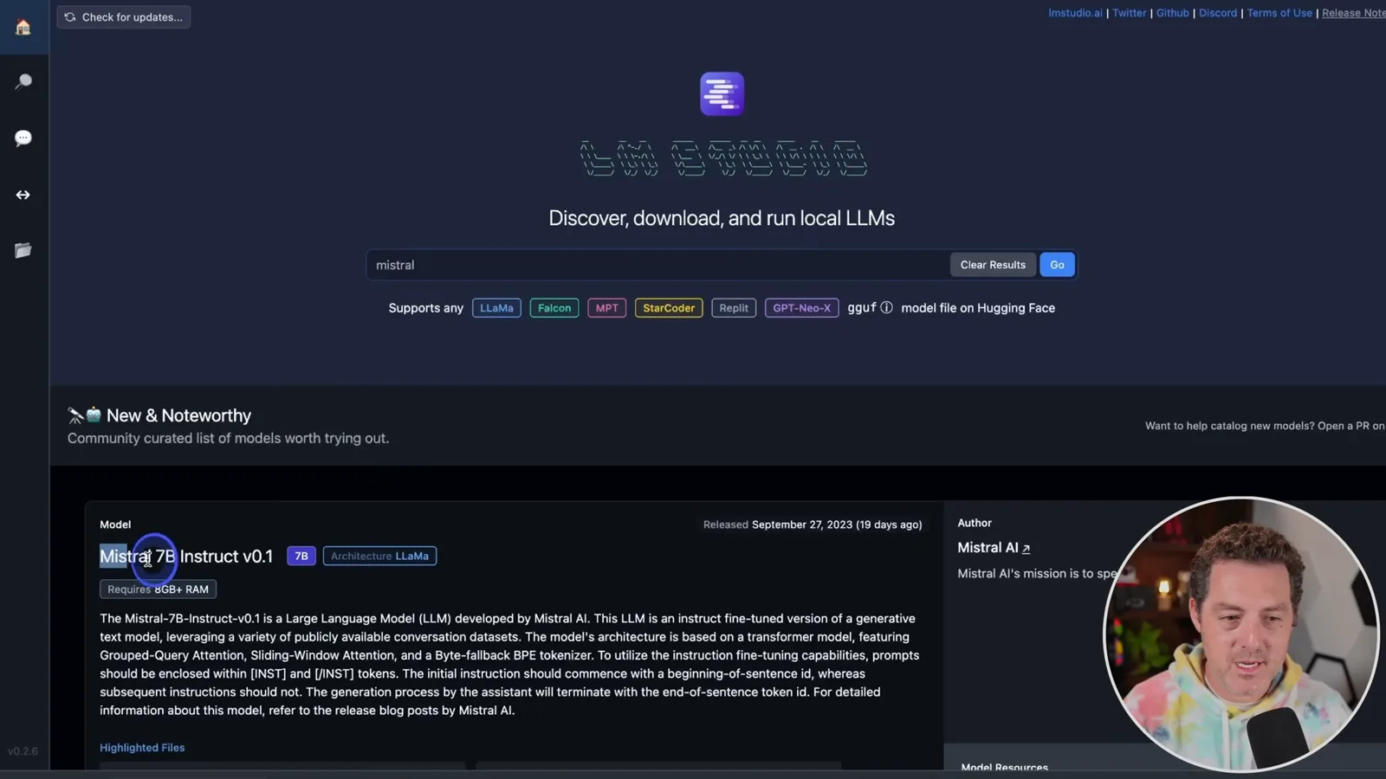Select the MPT architecture tag
This screenshot has width=1386, height=779.
606,308
